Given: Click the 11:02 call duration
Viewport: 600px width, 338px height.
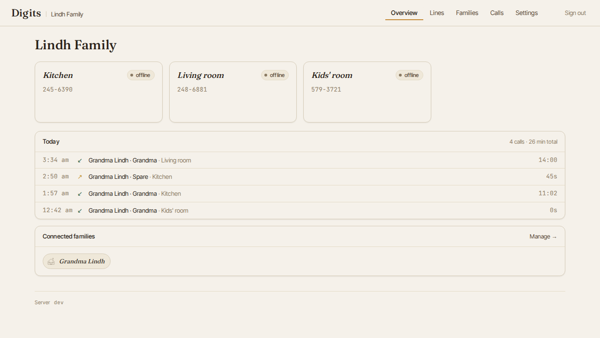Looking at the screenshot, I should (548, 193).
